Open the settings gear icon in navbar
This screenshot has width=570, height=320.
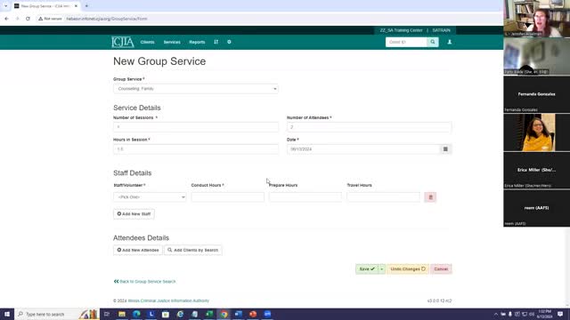[x=229, y=42]
